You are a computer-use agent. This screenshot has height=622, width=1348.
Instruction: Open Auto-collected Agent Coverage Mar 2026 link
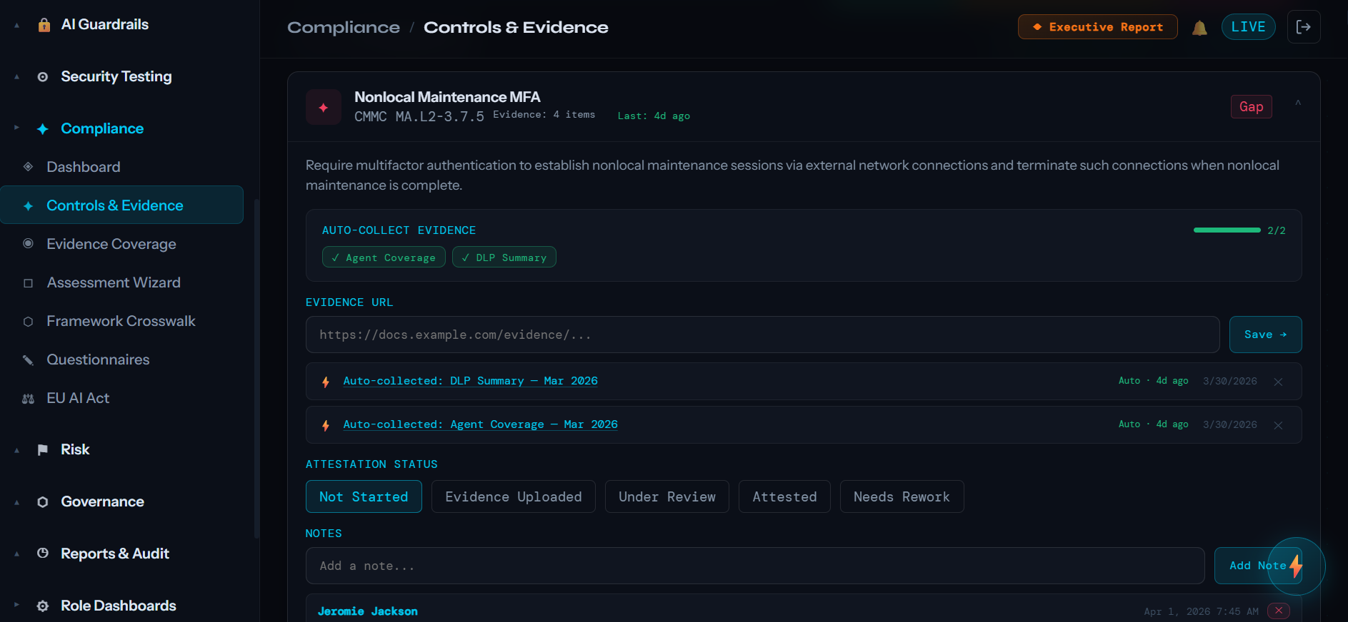click(x=480, y=424)
